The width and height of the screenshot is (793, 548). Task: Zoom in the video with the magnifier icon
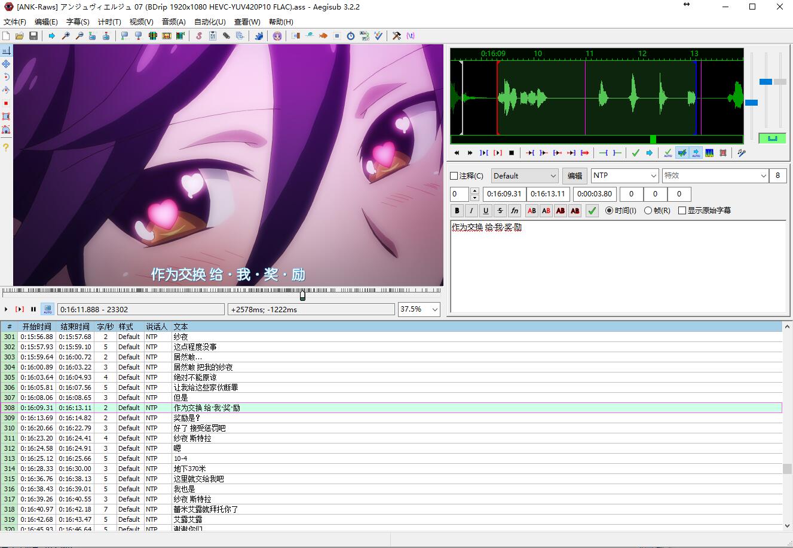[x=66, y=36]
